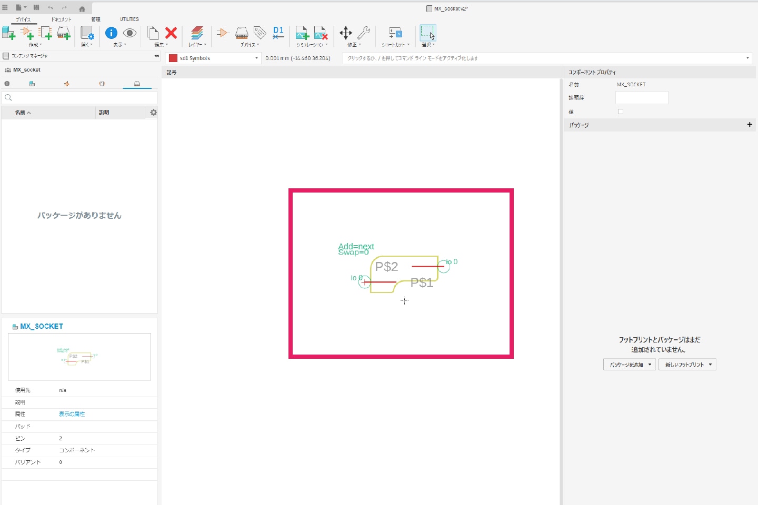Click the 接頭辞 input field
758x505 pixels.
[x=642, y=98]
